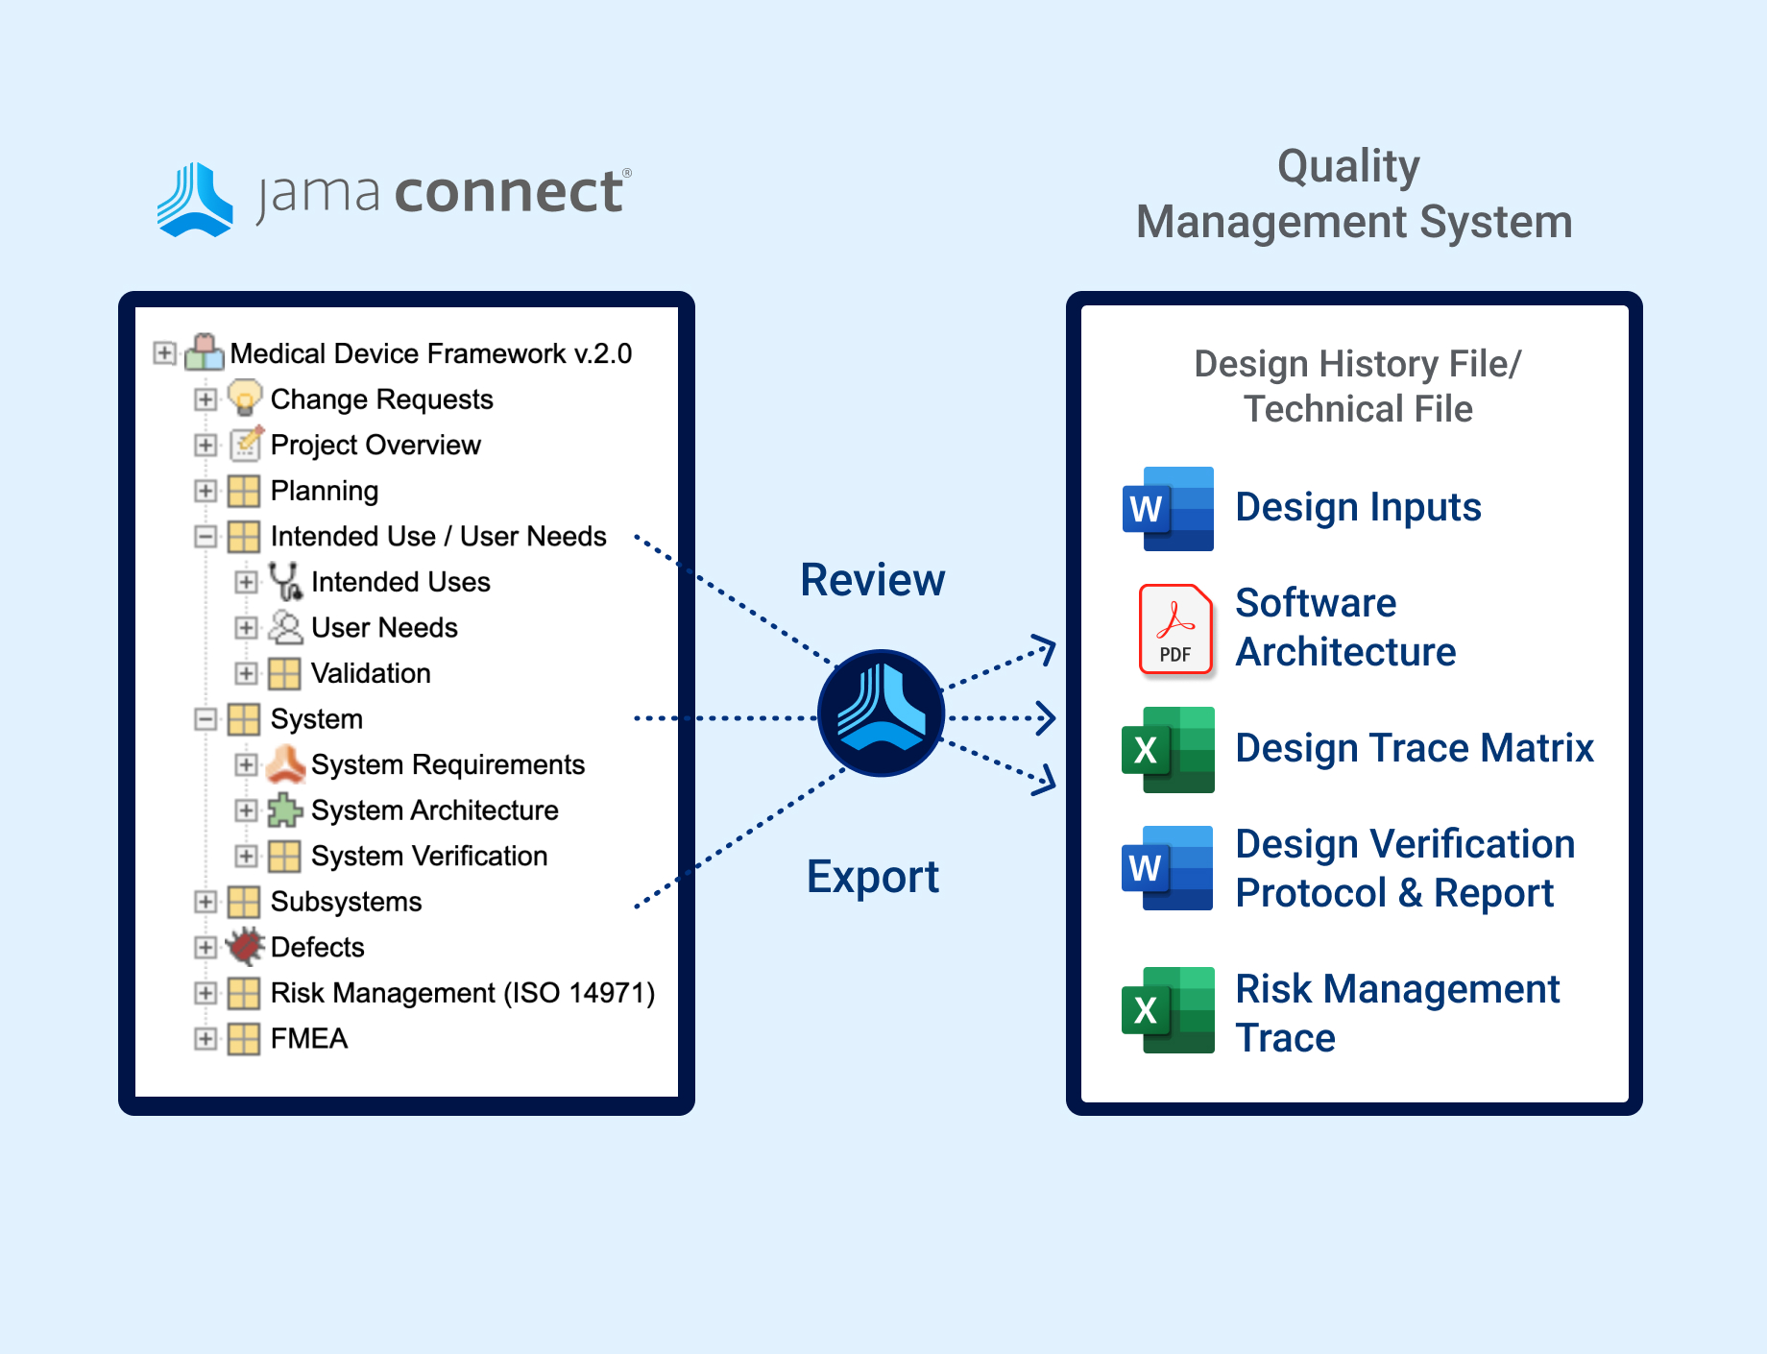The image size is (1767, 1354).
Task: Click the stethoscope icon next to Intended Uses
Action: (x=285, y=582)
